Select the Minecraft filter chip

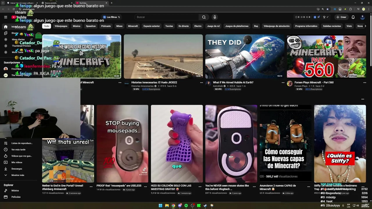point(133,26)
